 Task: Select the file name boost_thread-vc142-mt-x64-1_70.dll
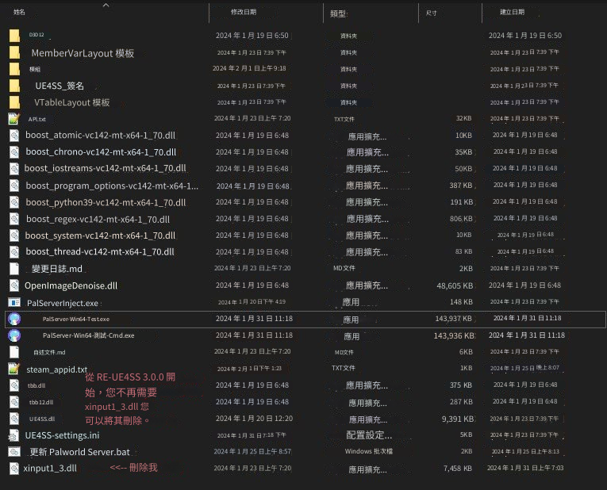[x=100, y=252]
